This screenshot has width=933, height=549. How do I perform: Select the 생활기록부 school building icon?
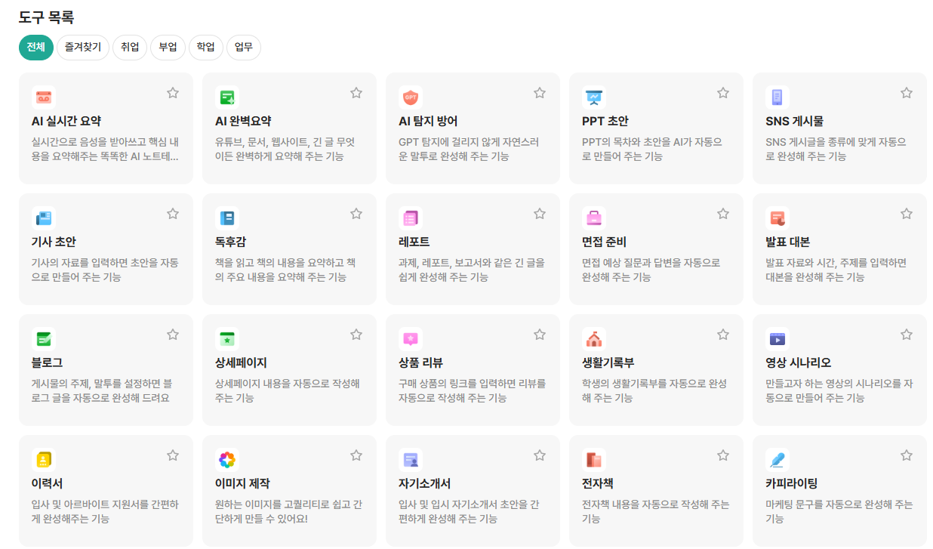pyautogui.click(x=594, y=338)
